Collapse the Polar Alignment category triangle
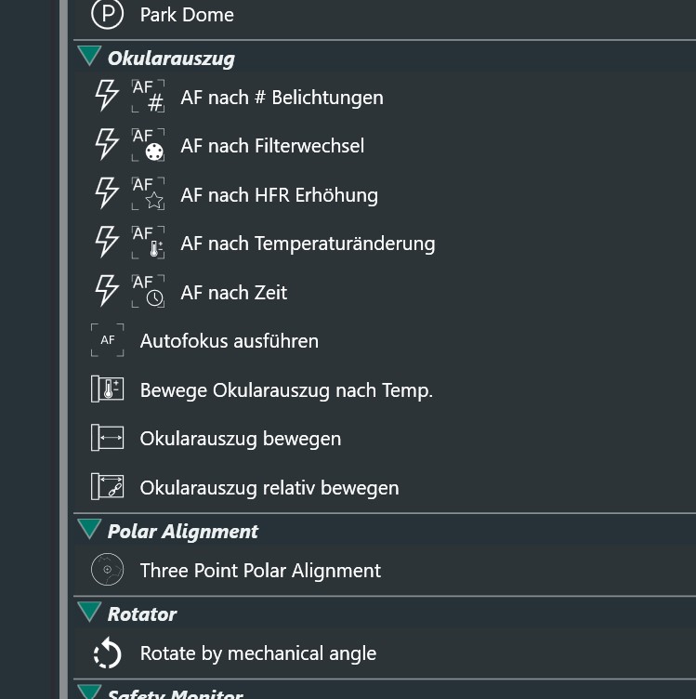The height and width of the screenshot is (699, 696). [x=89, y=529]
